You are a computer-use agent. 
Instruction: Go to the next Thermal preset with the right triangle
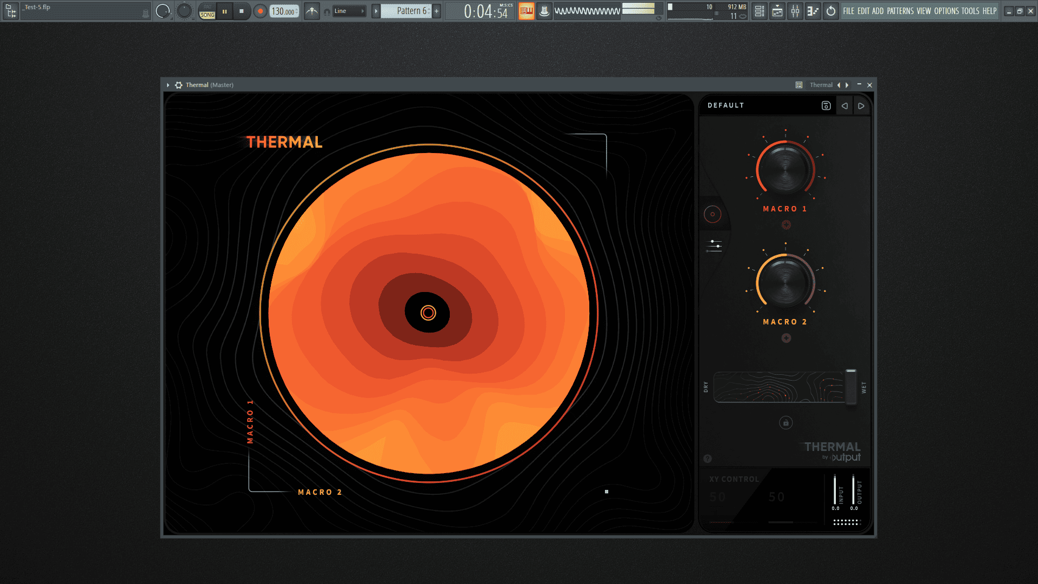pos(861,105)
